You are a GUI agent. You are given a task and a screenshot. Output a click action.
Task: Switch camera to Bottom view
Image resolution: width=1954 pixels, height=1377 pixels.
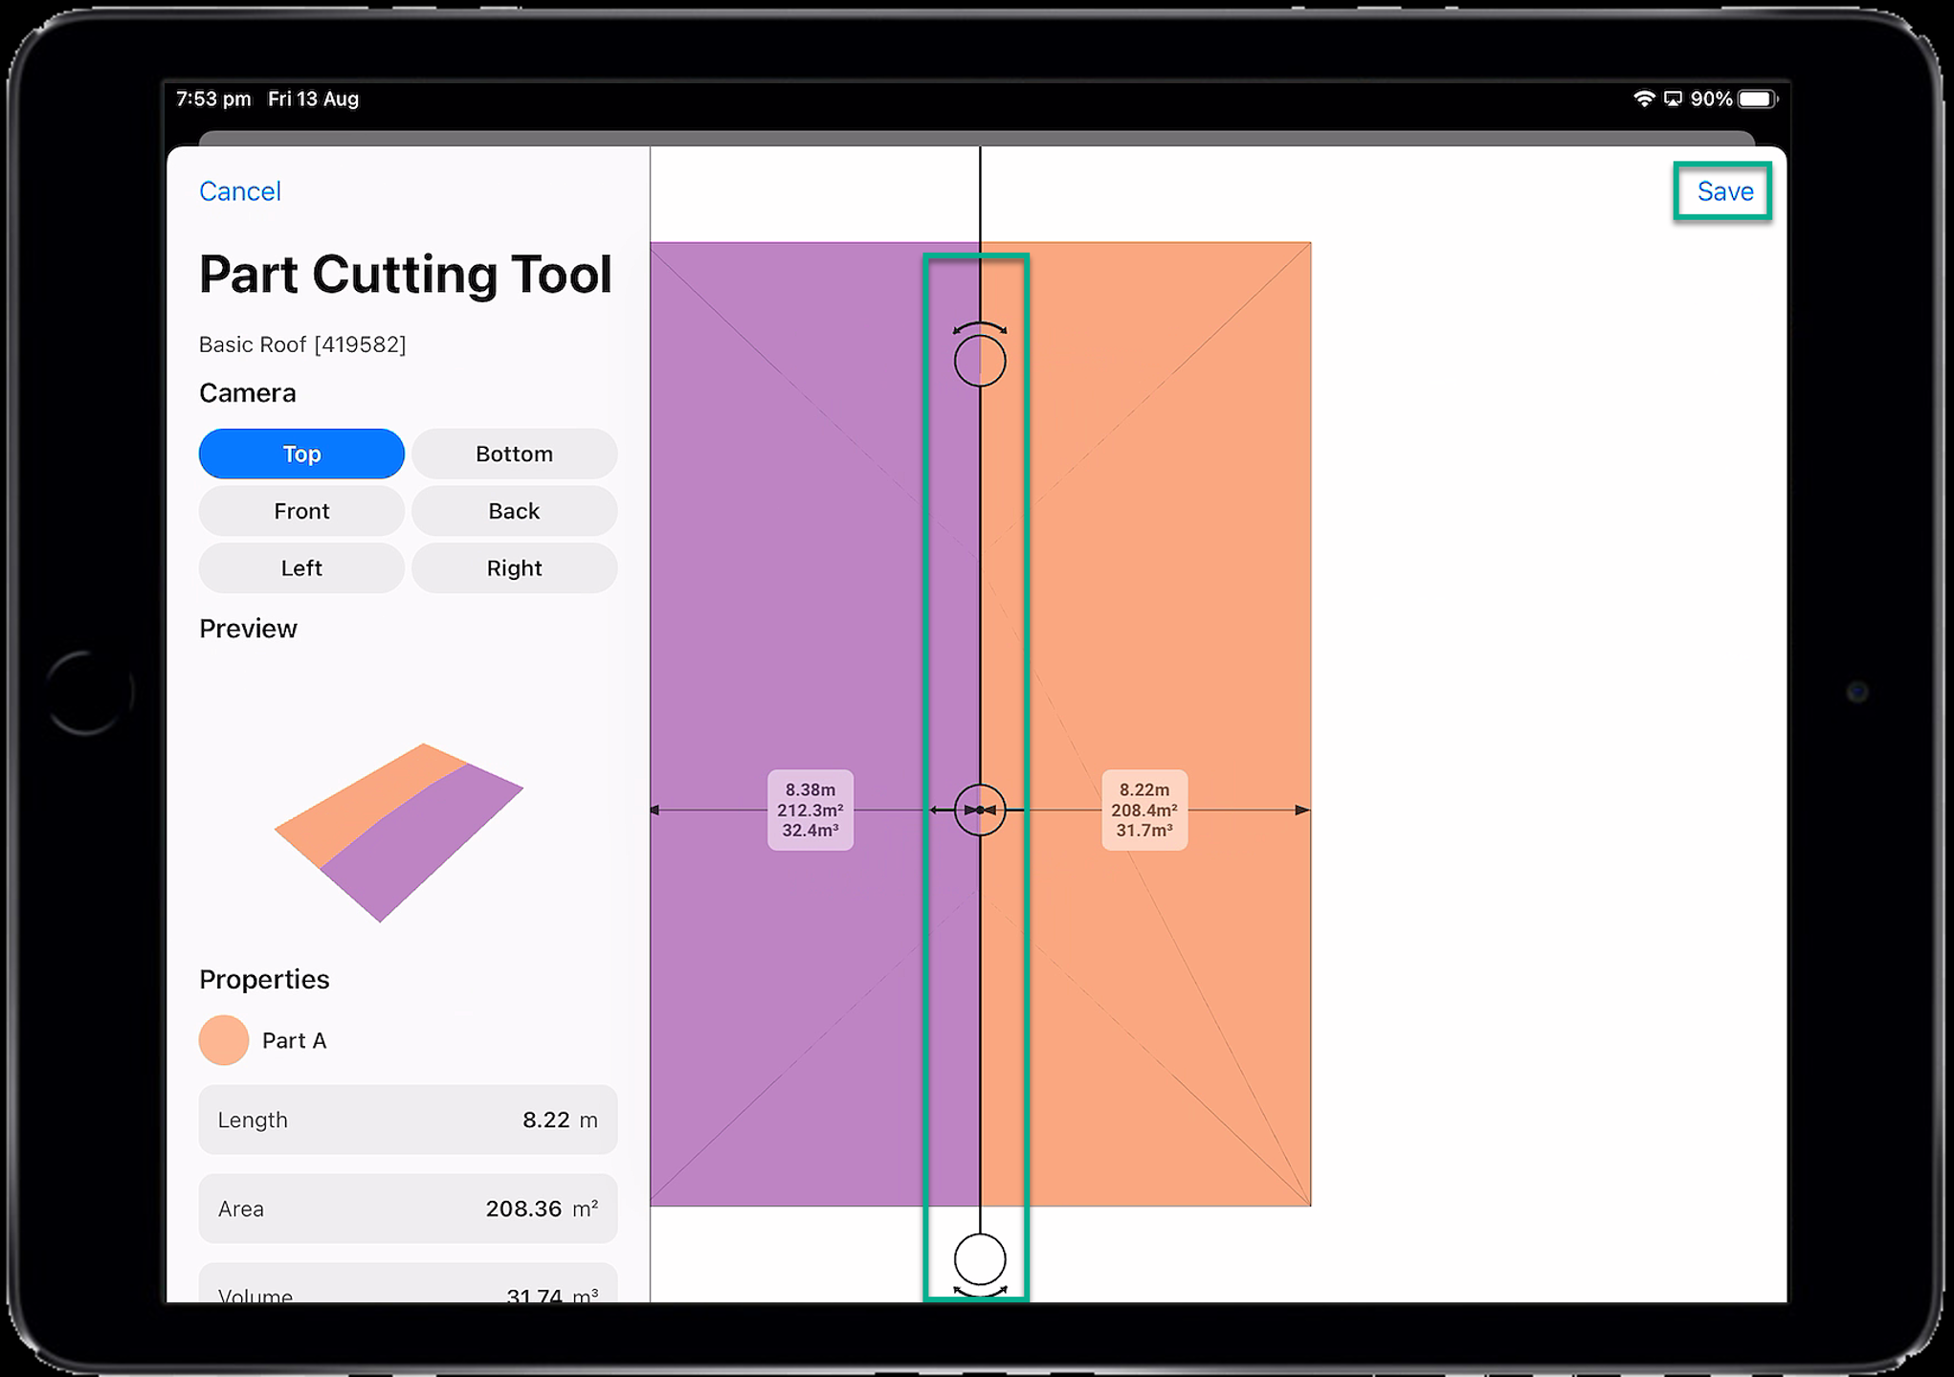click(x=514, y=454)
